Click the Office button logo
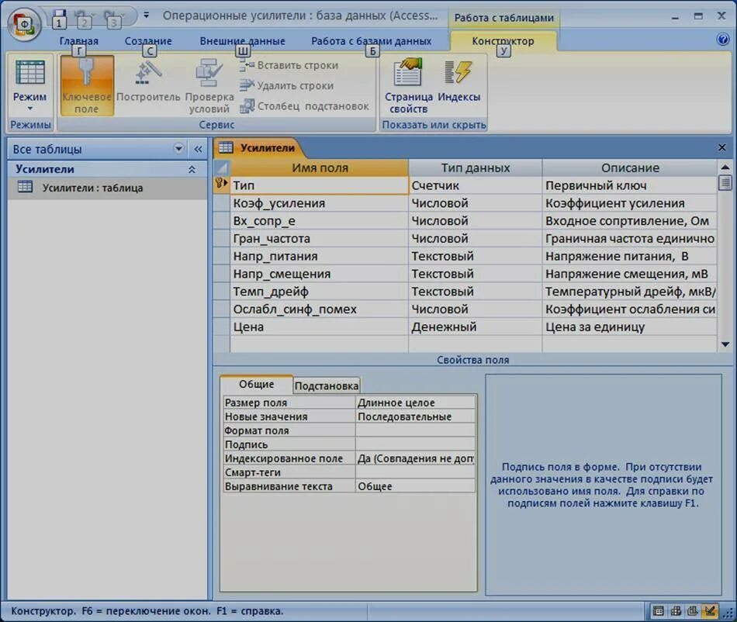The image size is (737, 622). (23, 24)
